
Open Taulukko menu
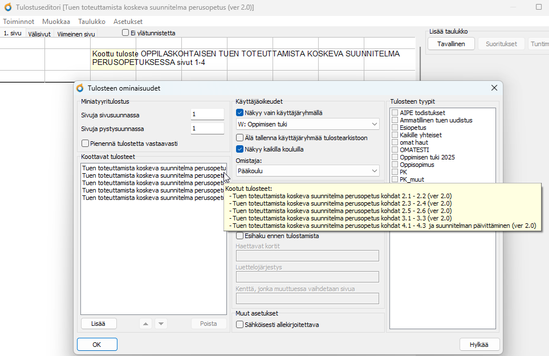(92, 21)
